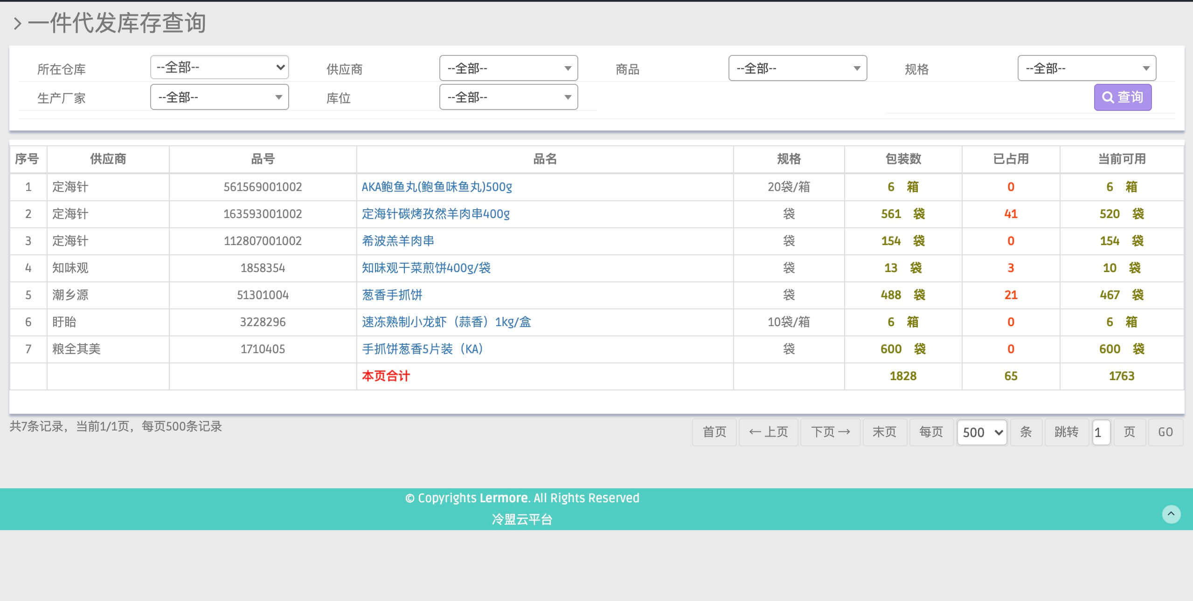Go to first page with 首页
Screen dimensions: 1193x601
714,432
